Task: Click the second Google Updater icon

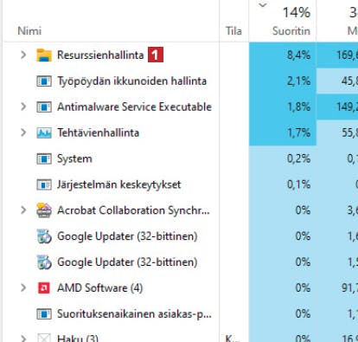Action: point(44,262)
